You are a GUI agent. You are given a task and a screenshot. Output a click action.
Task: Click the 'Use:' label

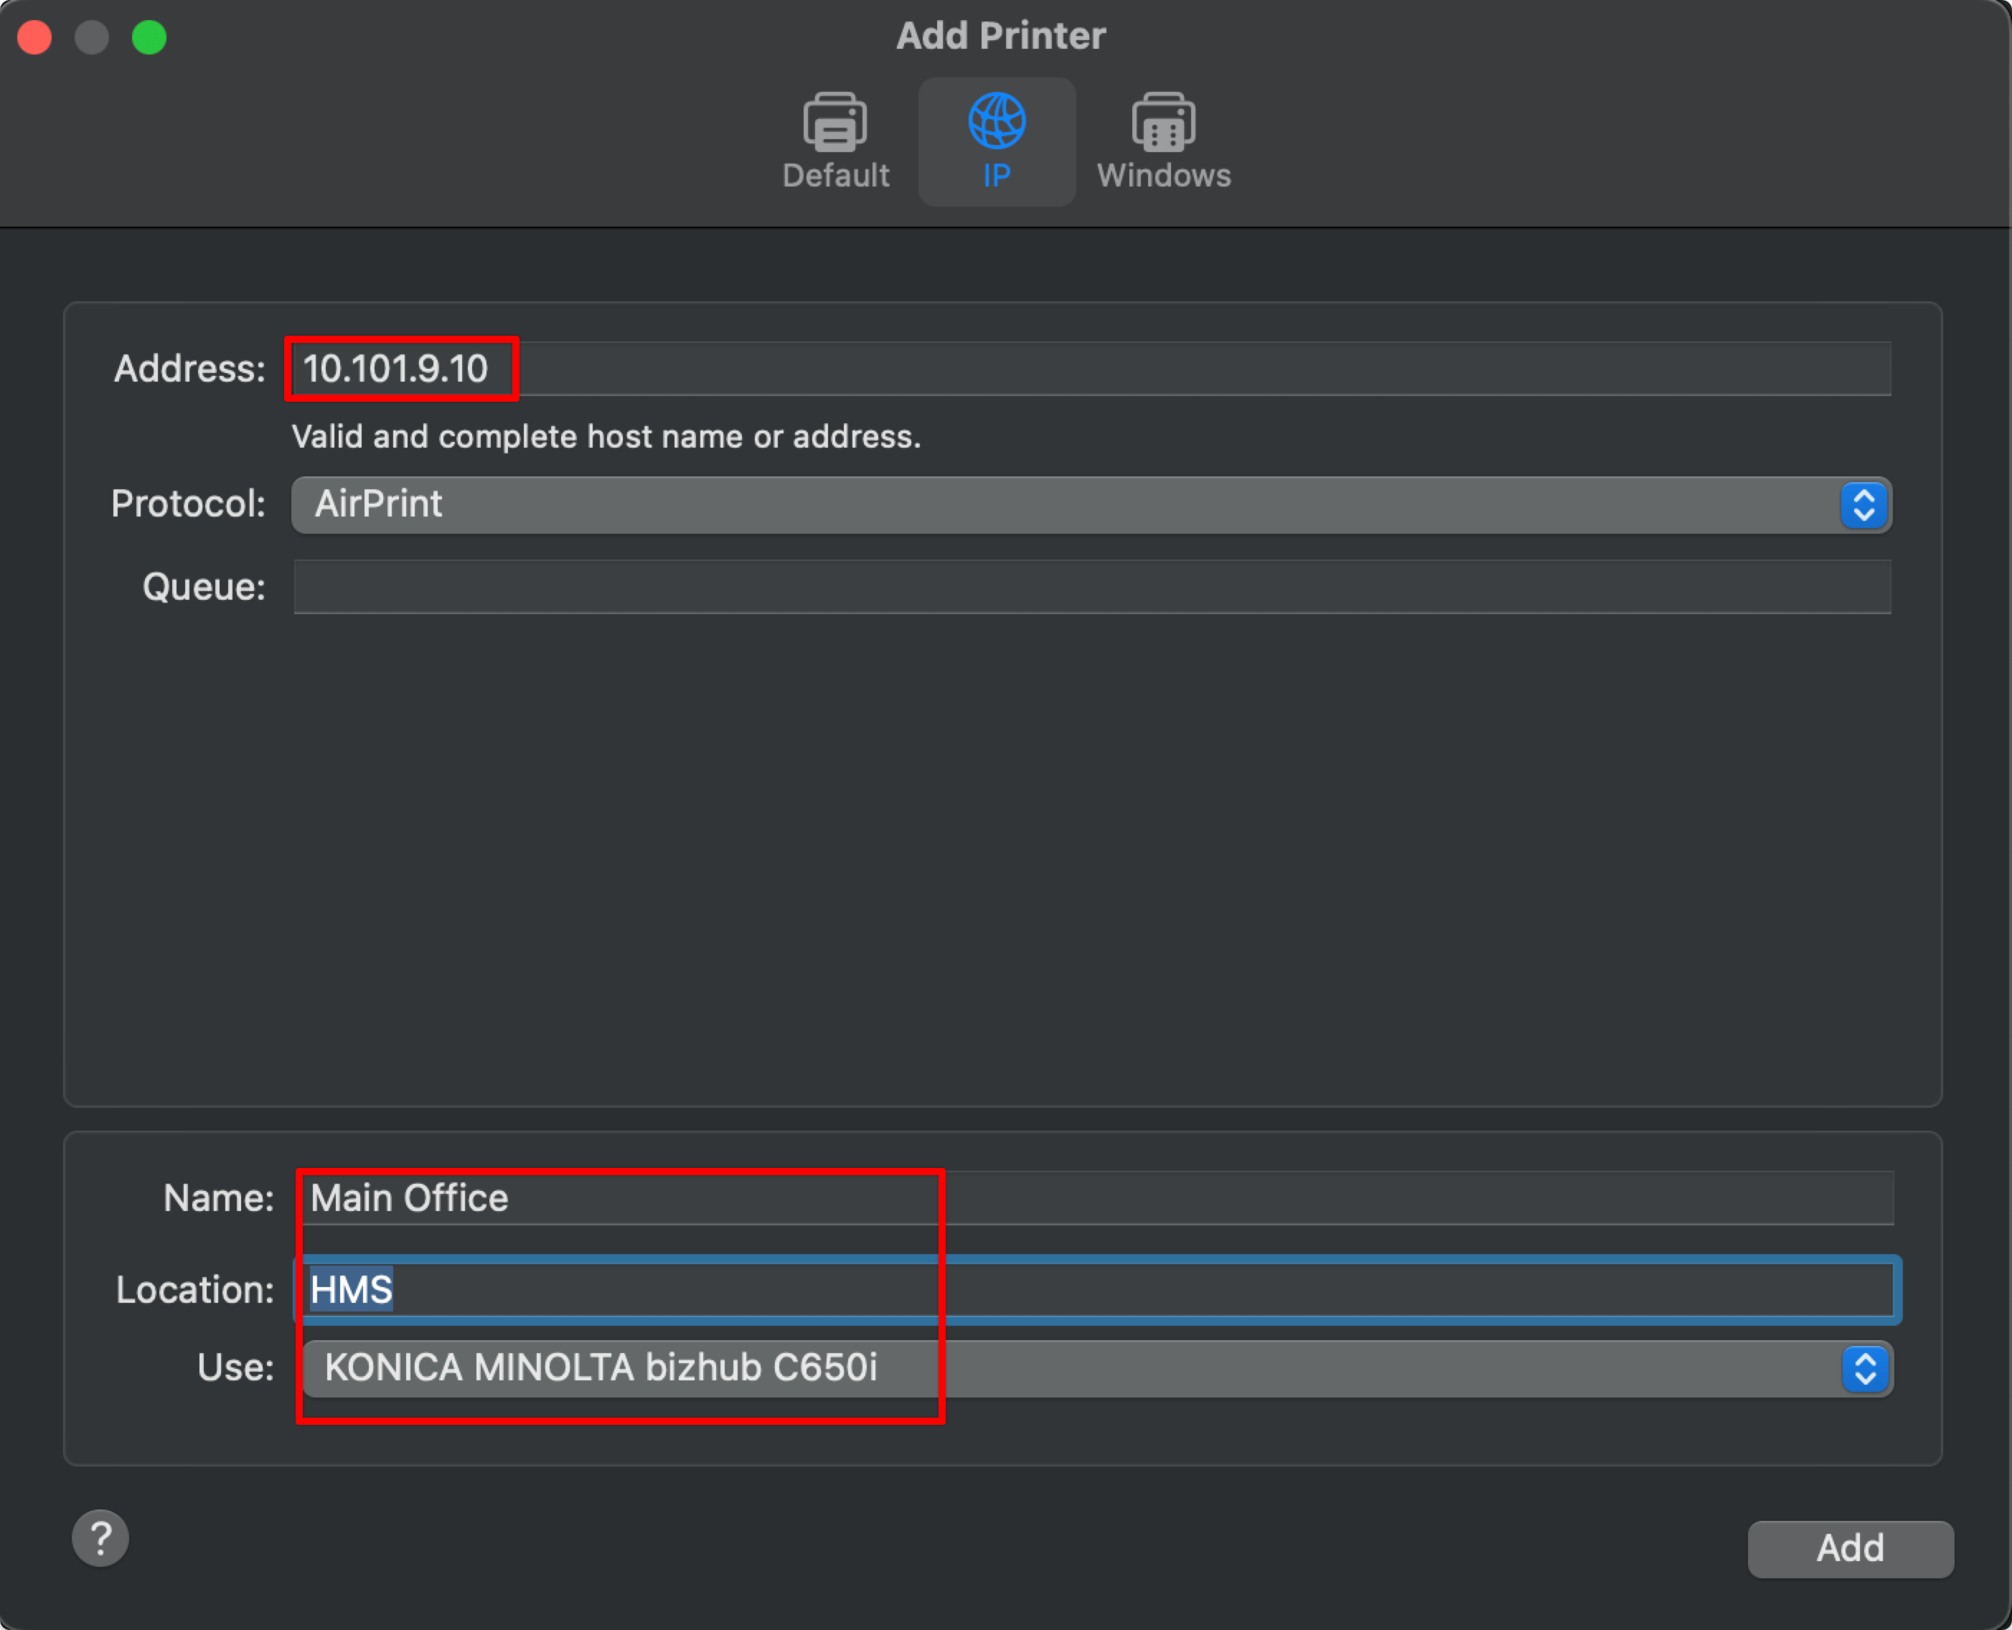[235, 1368]
